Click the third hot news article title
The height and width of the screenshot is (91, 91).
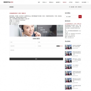77,59
